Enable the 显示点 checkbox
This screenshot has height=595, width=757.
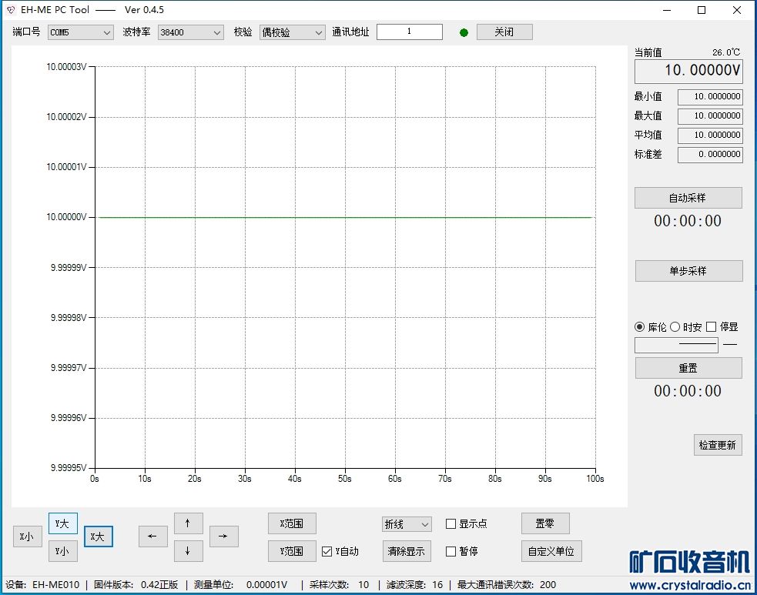click(451, 523)
